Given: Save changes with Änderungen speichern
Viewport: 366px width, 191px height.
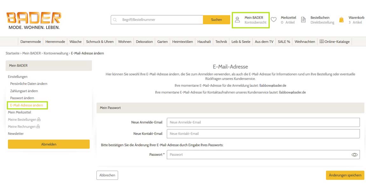Looking at the screenshot, I should tap(345, 175).
